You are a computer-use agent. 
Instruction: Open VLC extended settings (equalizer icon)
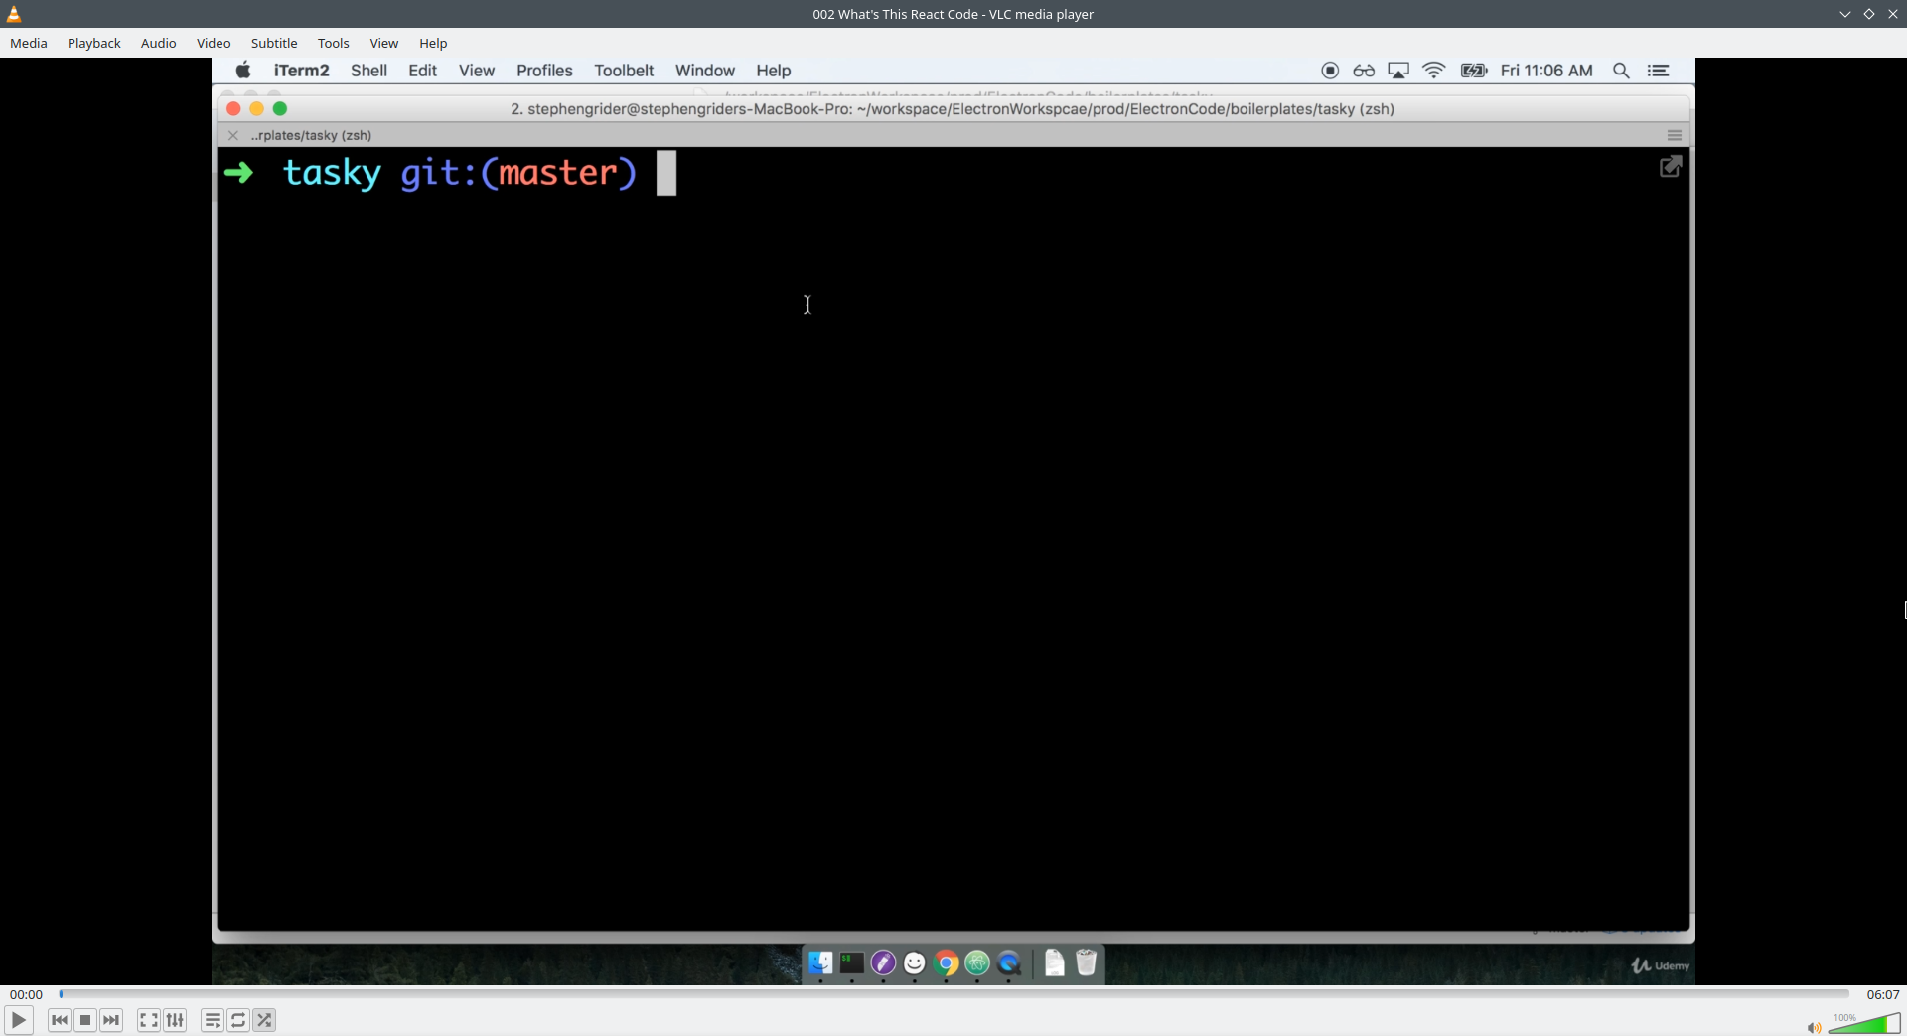click(x=175, y=1020)
